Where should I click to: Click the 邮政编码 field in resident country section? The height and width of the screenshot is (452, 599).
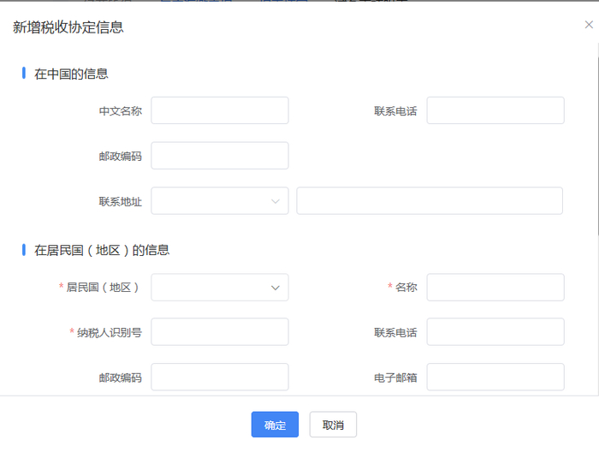pyautogui.click(x=220, y=377)
